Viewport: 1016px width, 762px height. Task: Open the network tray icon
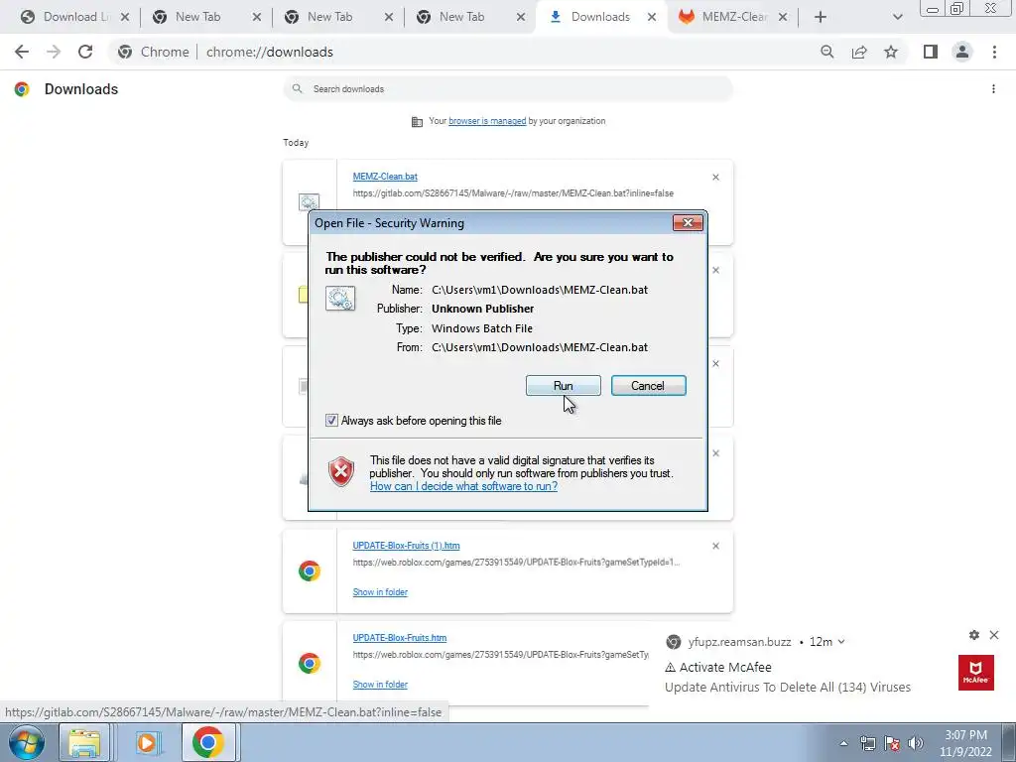coord(867,743)
